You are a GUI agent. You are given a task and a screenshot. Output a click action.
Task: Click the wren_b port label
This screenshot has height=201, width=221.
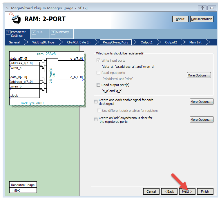coord(16,86)
